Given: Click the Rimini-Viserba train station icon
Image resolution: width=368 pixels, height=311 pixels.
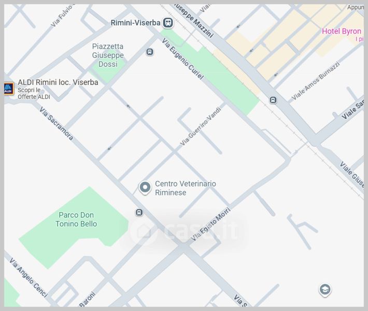Looking at the screenshot, I should (x=168, y=23).
